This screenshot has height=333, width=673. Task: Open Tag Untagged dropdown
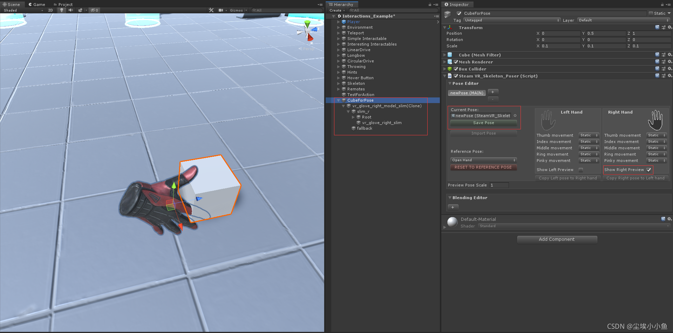tap(512, 20)
